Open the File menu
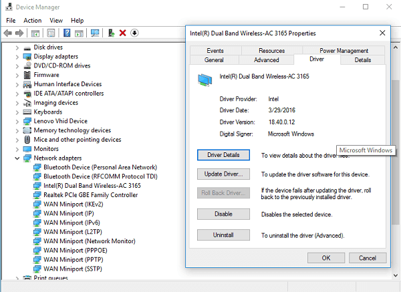 pyautogui.click(x=11, y=21)
